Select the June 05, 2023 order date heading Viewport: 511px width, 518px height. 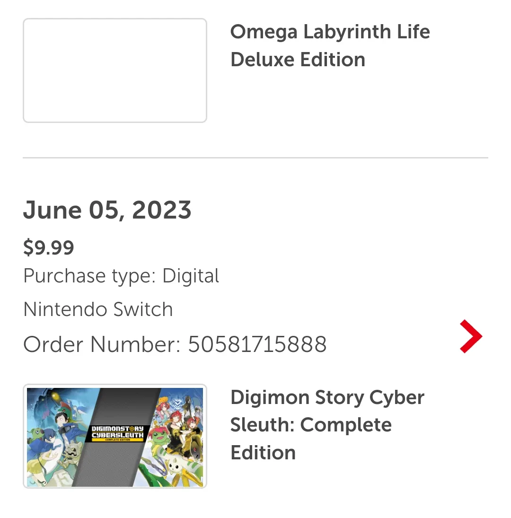click(x=107, y=210)
